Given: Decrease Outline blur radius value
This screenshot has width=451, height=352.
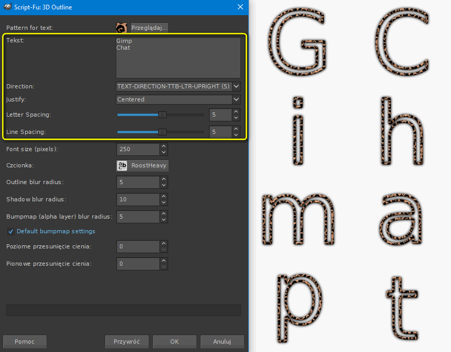Looking at the screenshot, I should [x=163, y=185].
